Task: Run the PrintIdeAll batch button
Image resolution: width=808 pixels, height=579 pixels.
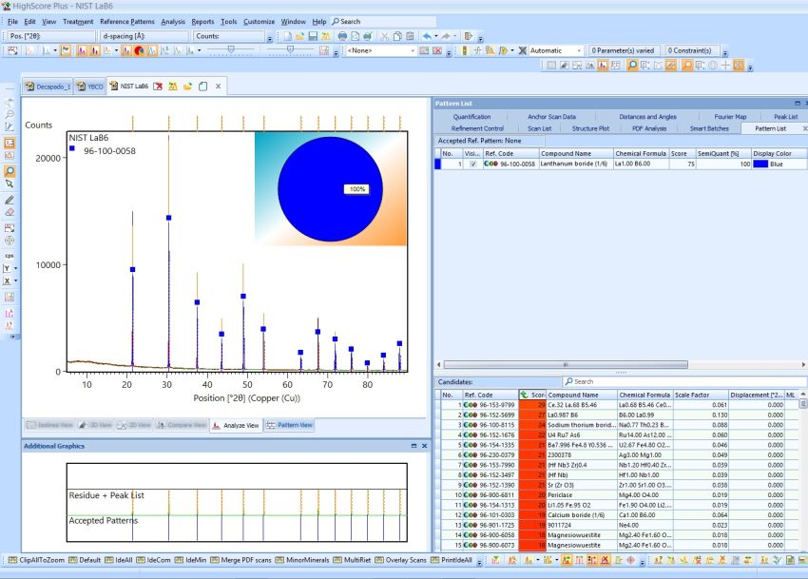Action: (452, 560)
